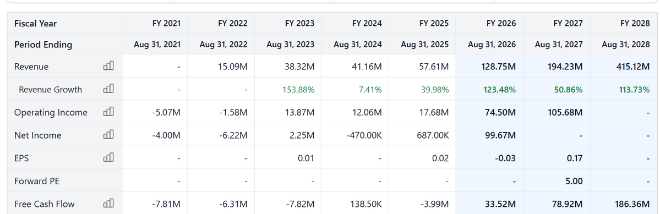The image size is (660, 214).
Task: Open the chart icon for Revenue Growth
Action: 108,88
